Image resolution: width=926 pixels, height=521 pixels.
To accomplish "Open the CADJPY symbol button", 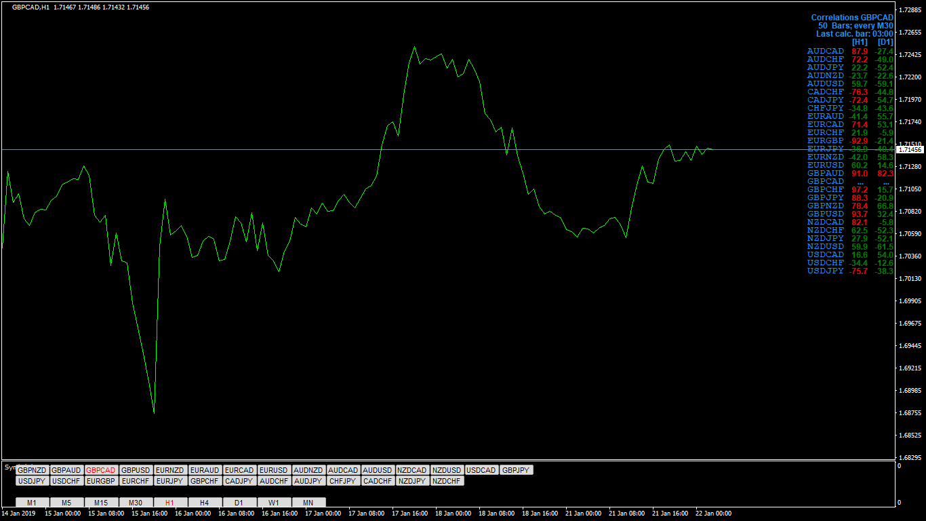I will 240,481.
